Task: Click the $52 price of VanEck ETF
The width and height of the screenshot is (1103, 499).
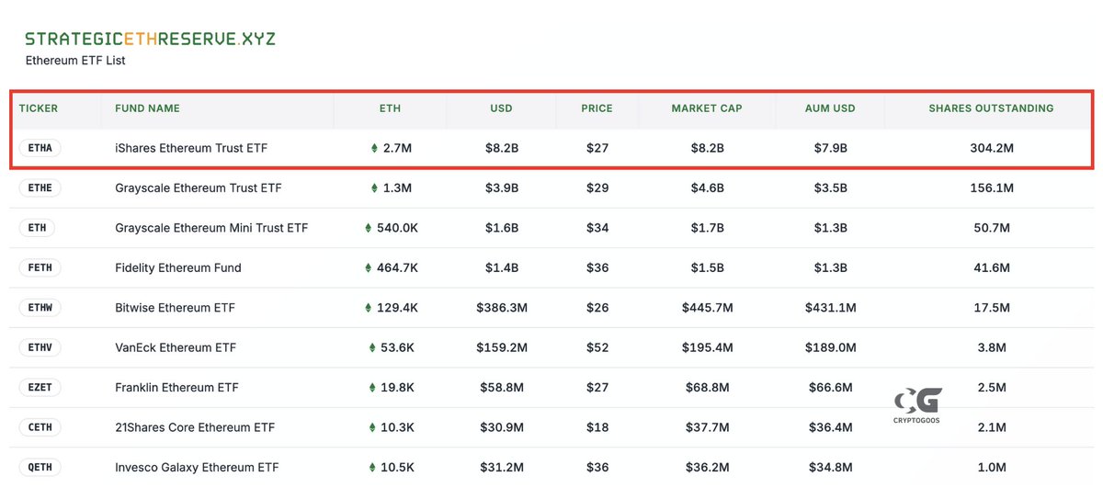Action: pyautogui.click(x=597, y=347)
